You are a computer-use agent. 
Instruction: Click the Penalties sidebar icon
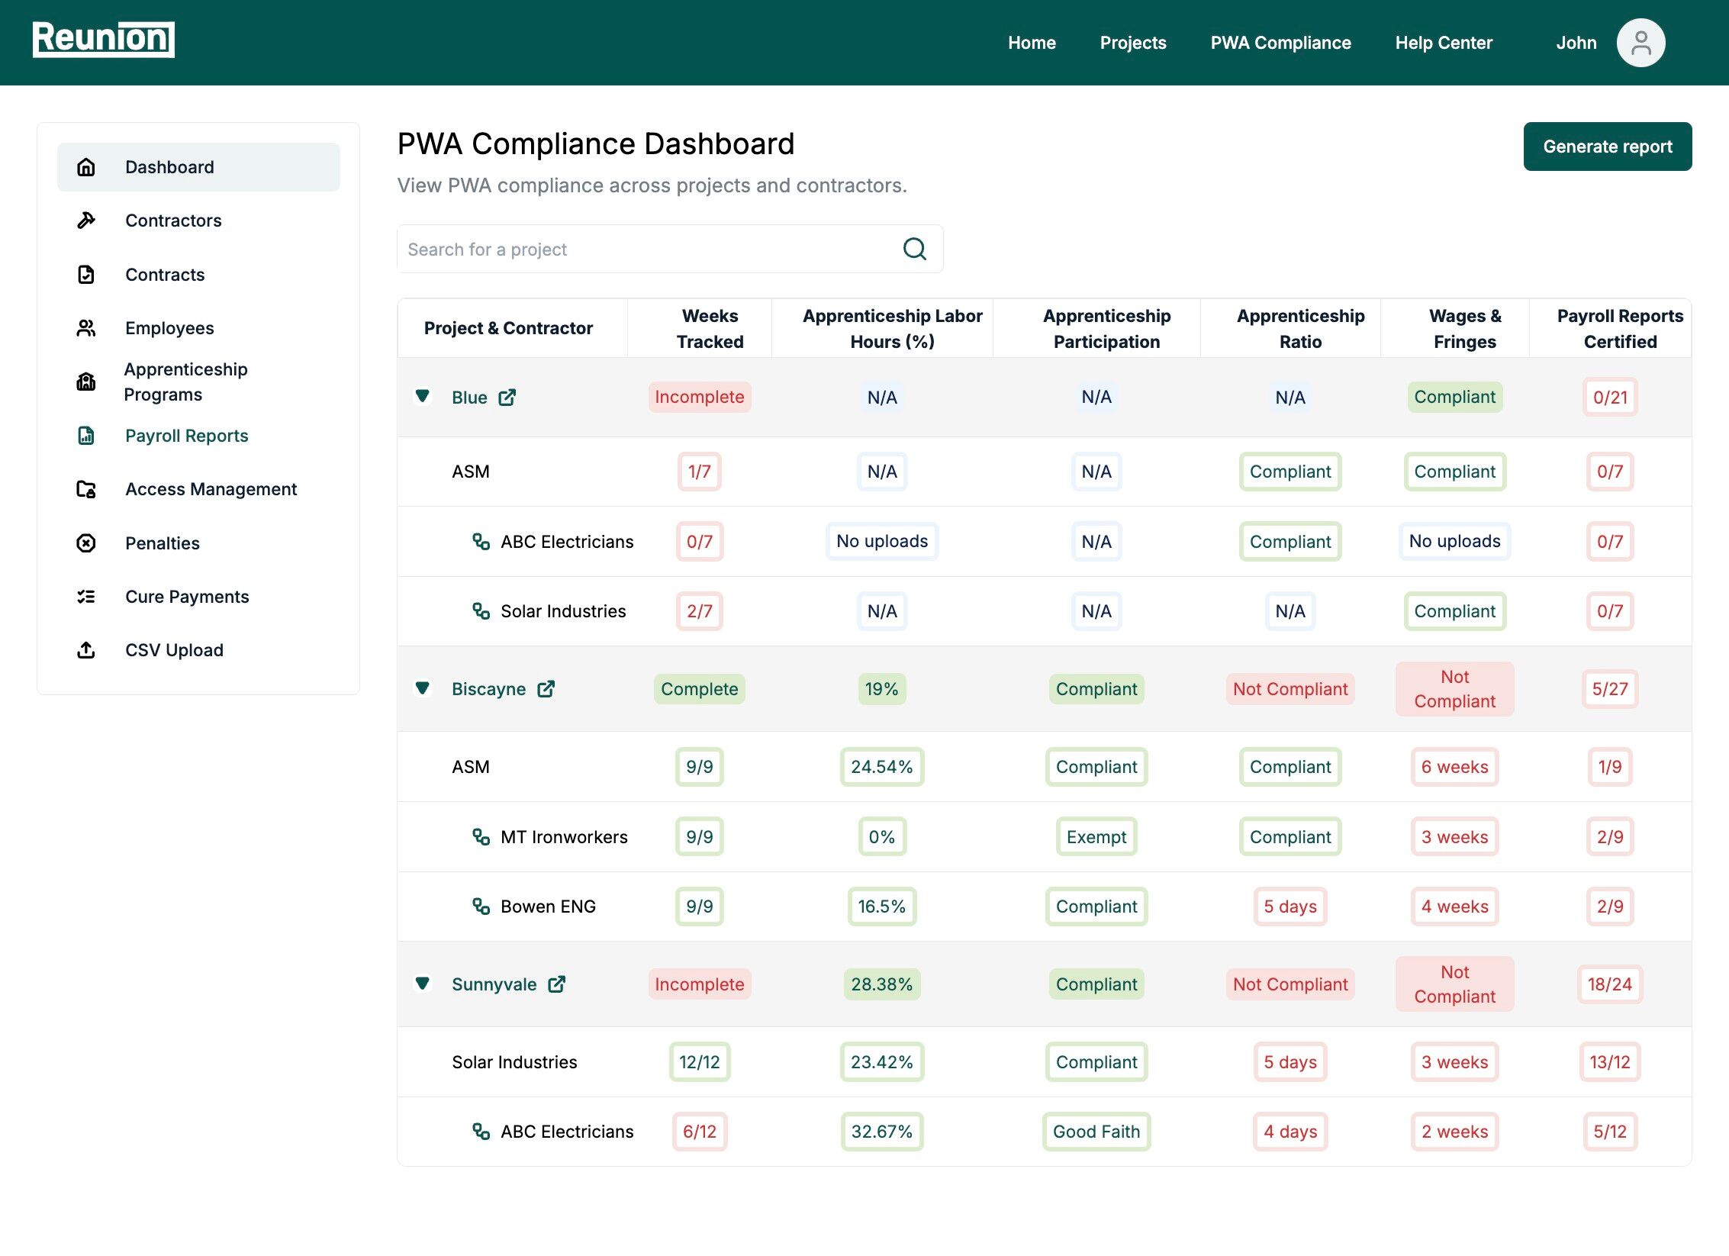pyautogui.click(x=86, y=543)
